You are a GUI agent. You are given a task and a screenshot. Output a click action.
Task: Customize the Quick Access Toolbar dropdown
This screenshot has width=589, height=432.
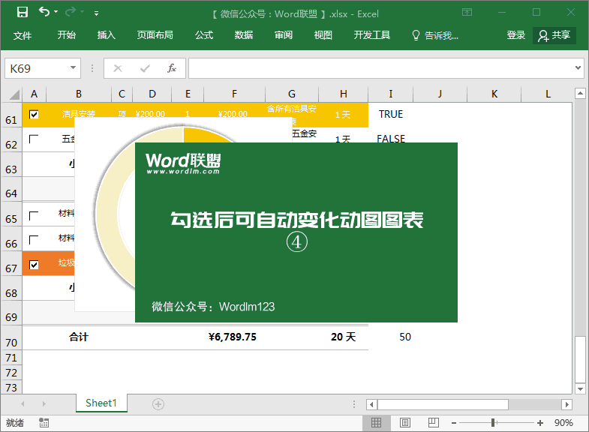pos(97,13)
